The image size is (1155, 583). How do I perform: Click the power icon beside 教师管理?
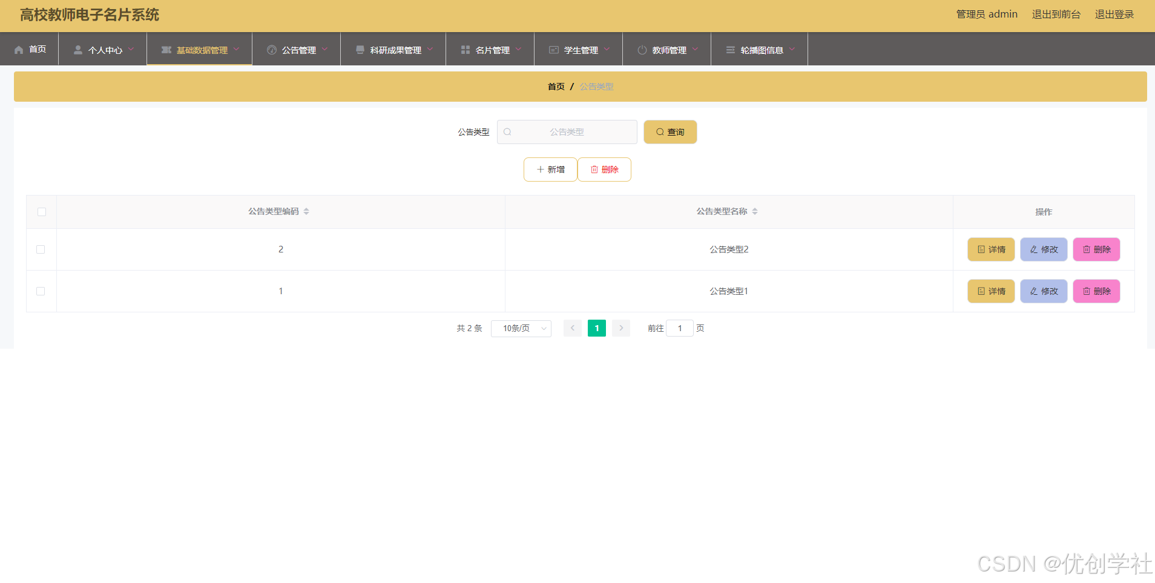click(x=642, y=50)
